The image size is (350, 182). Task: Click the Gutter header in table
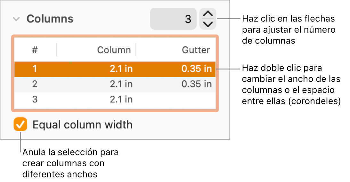pyautogui.click(x=196, y=50)
